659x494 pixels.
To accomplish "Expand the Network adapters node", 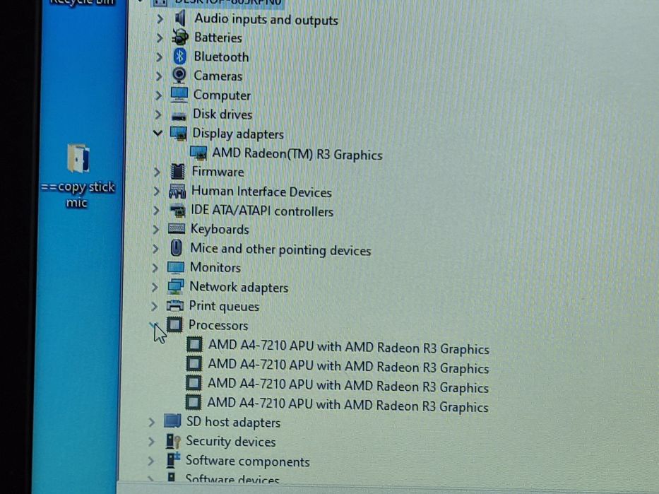I will coord(154,287).
